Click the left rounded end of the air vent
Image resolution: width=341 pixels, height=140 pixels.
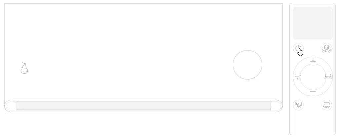10,106
